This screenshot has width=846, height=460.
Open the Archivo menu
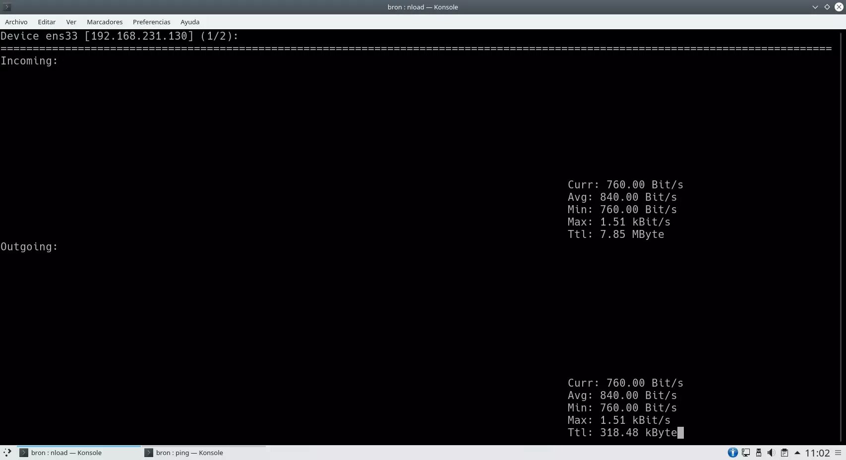pos(16,22)
